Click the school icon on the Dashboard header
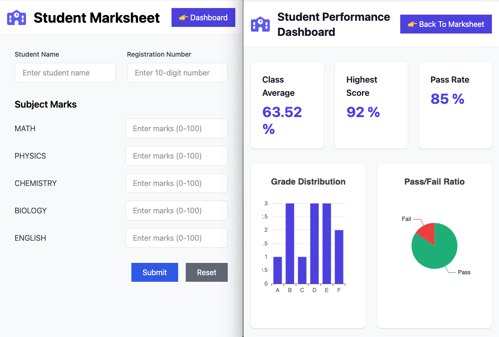 pyautogui.click(x=260, y=23)
